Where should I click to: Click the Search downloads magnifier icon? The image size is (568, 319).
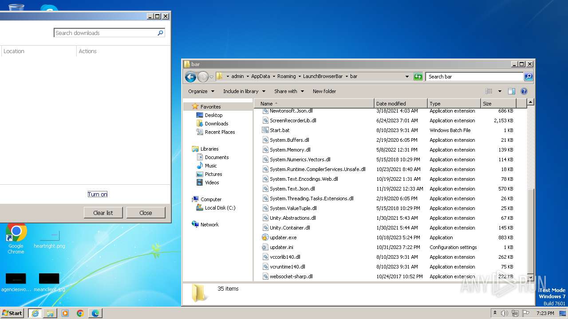(x=161, y=33)
